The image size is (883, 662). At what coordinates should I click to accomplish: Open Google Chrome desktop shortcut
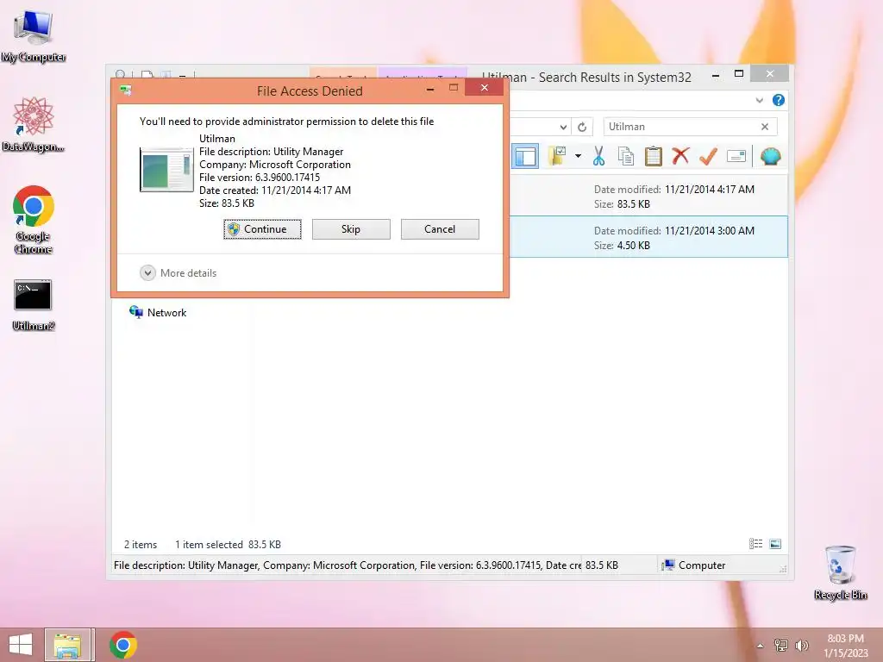[34, 220]
